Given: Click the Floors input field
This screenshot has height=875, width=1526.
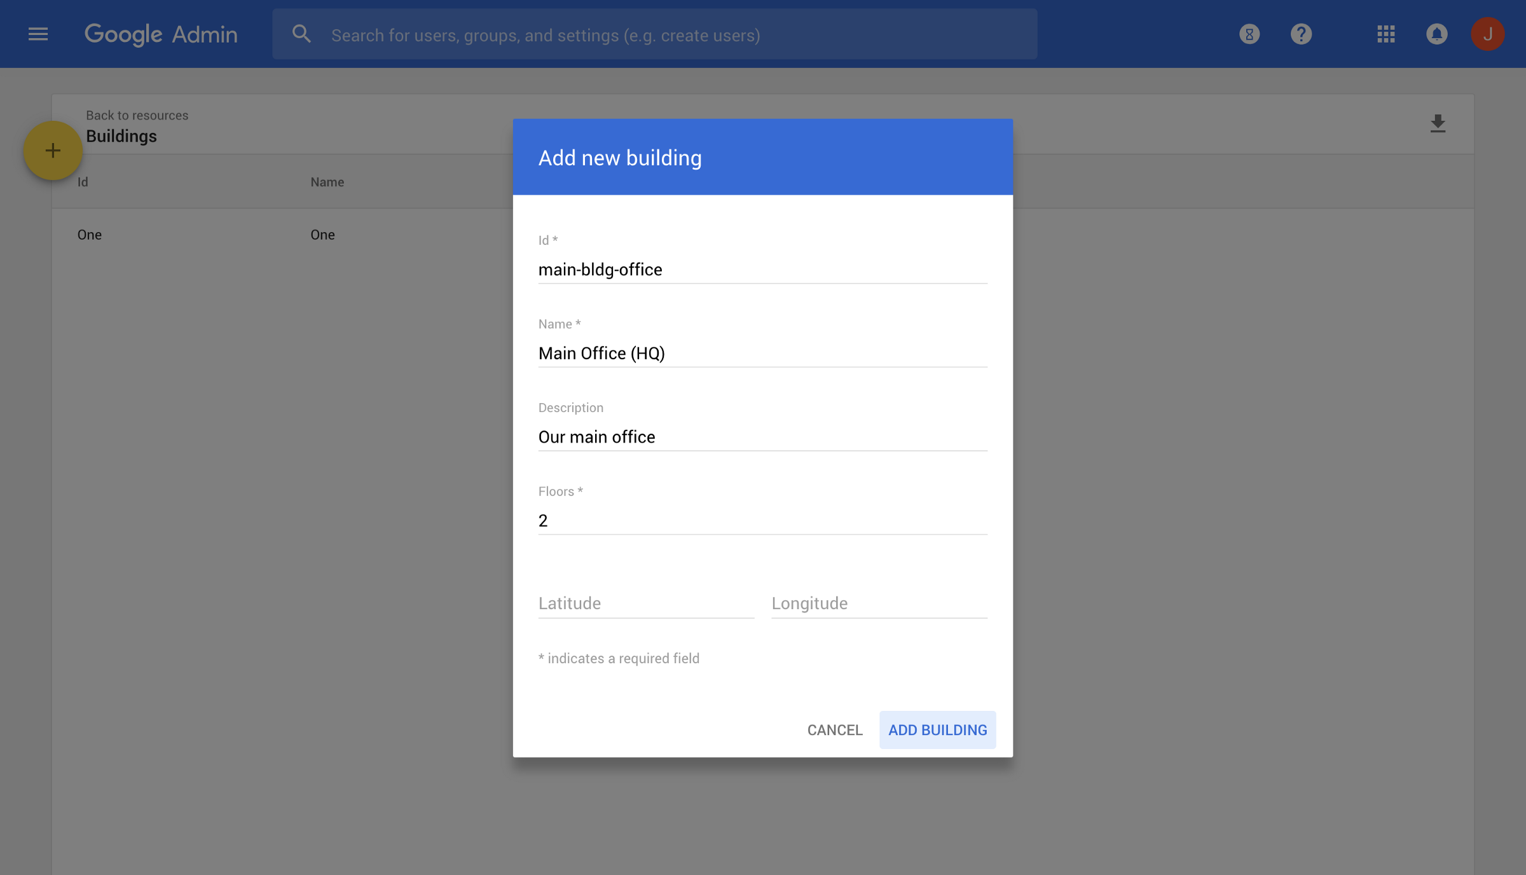Looking at the screenshot, I should pos(762,521).
